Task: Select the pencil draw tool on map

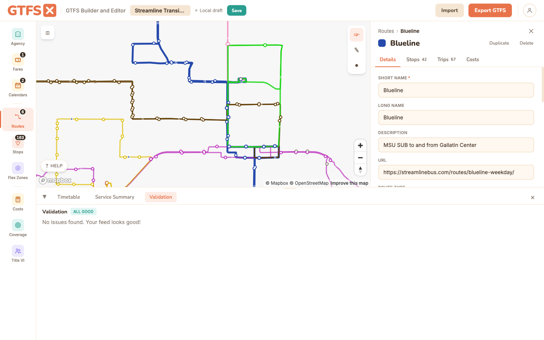Action: click(x=357, y=50)
